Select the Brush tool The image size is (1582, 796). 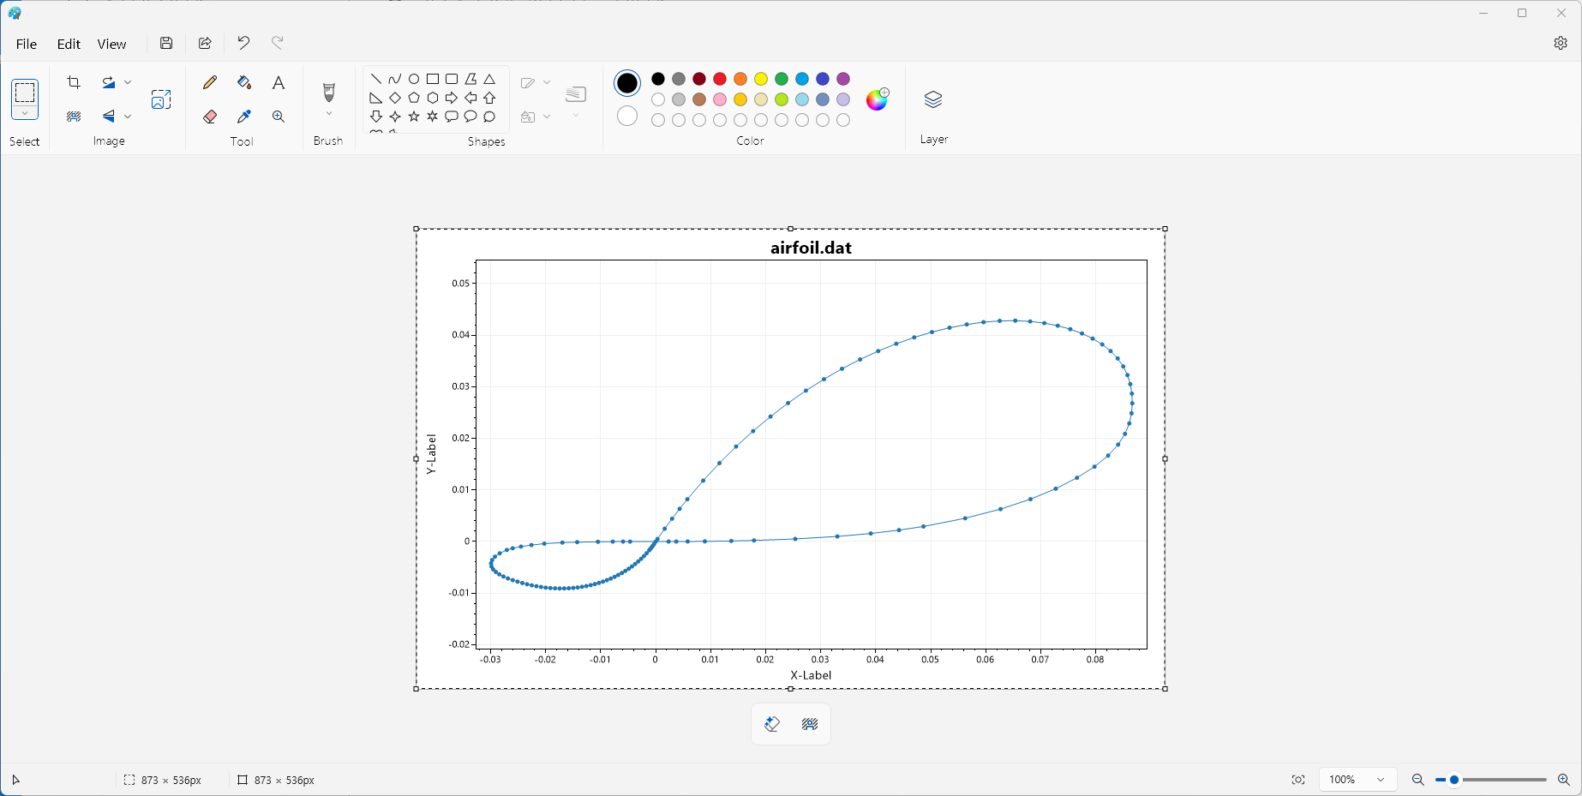tap(329, 93)
